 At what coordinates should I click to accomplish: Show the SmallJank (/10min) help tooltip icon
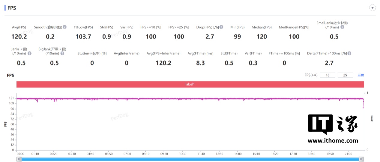[x=342, y=27]
